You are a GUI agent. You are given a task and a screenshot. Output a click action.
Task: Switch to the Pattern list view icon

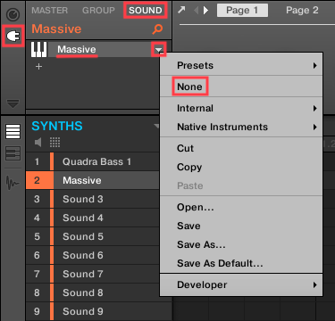tap(13, 132)
